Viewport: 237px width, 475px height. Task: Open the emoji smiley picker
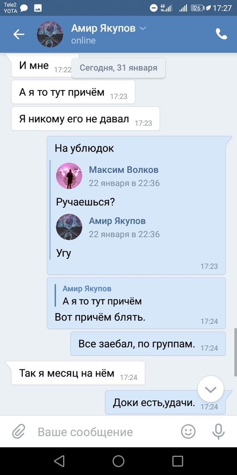pos(188,431)
